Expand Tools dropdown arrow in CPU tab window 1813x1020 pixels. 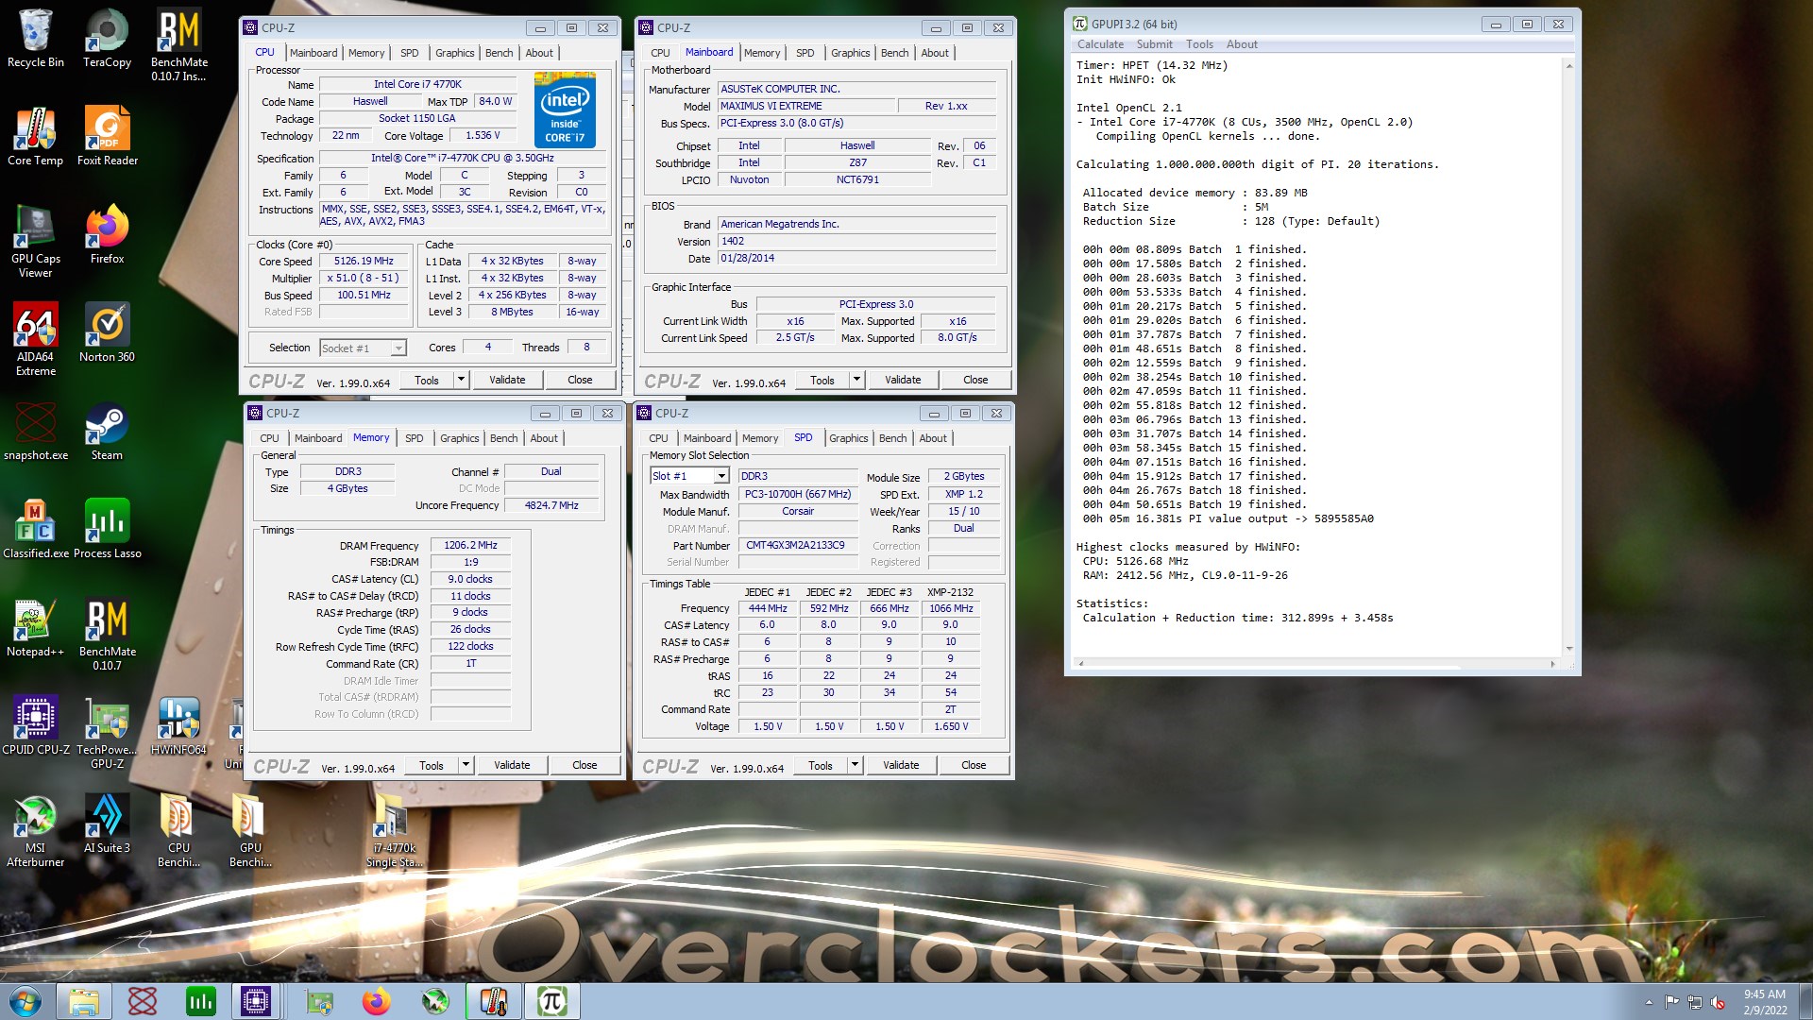point(461,380)
